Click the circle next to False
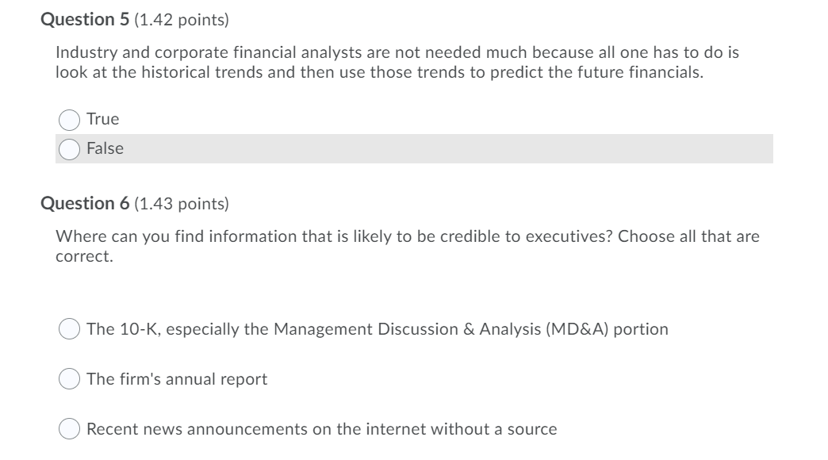 click(69, 148)
